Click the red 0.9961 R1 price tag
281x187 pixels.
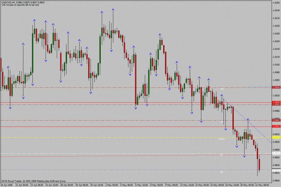[277, 120]
